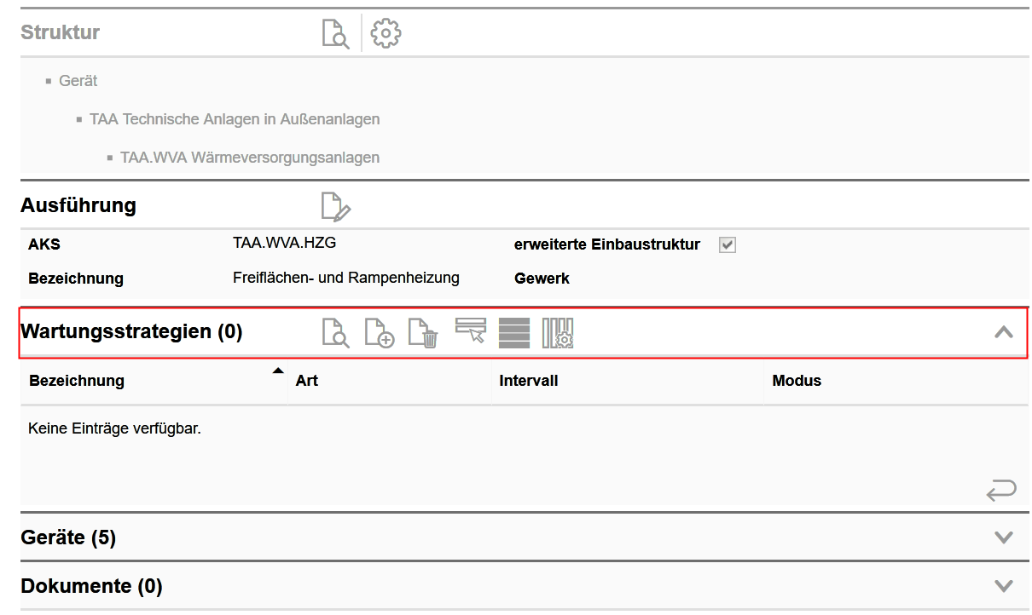1032x615 pixels.
Task: Select the Gerät tree node
Action: tap(78, 80)
